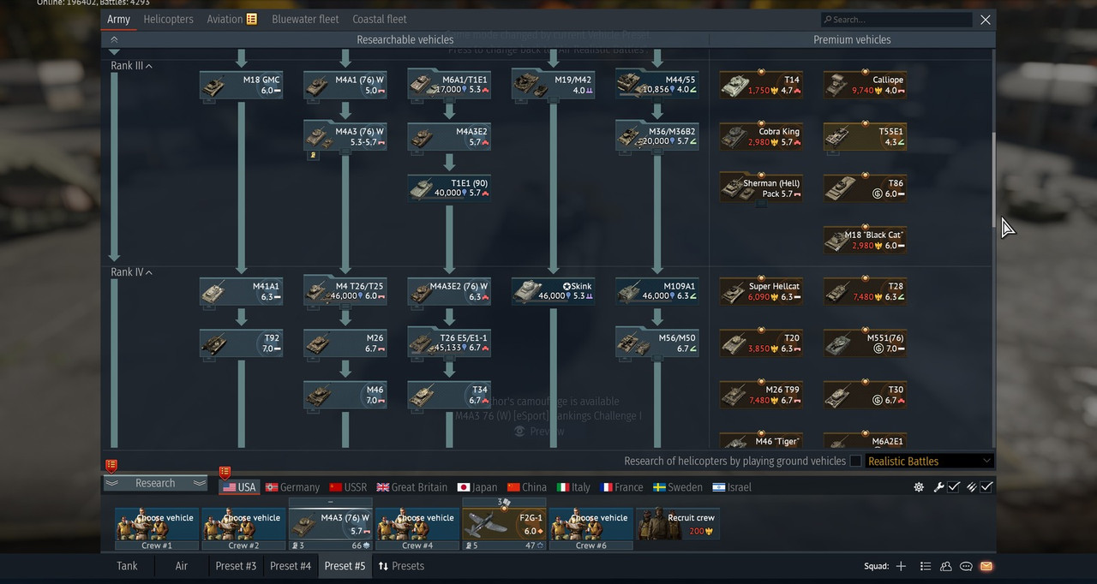Switch to the Bluewater fleet tab
The width and height of the screenshot is (1097, 584).
tap(305, 19)
